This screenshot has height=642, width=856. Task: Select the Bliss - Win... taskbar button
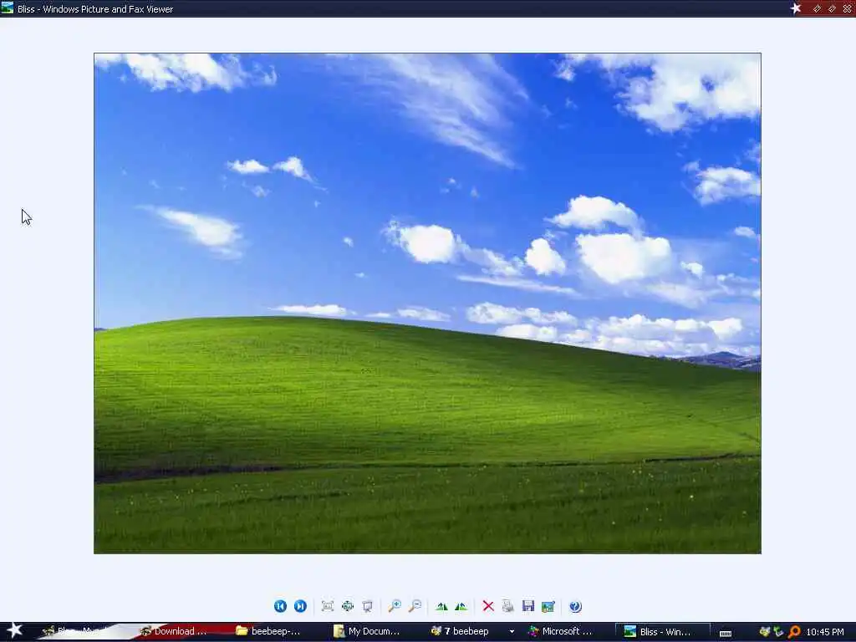tap(662, 632)
